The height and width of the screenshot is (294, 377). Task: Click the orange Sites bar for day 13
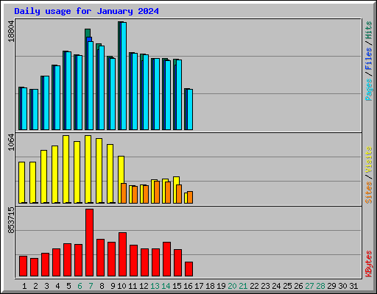157,192
